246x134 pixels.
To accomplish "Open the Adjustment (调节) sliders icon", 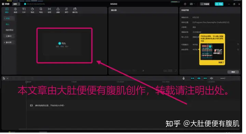I will coord(67,10).
